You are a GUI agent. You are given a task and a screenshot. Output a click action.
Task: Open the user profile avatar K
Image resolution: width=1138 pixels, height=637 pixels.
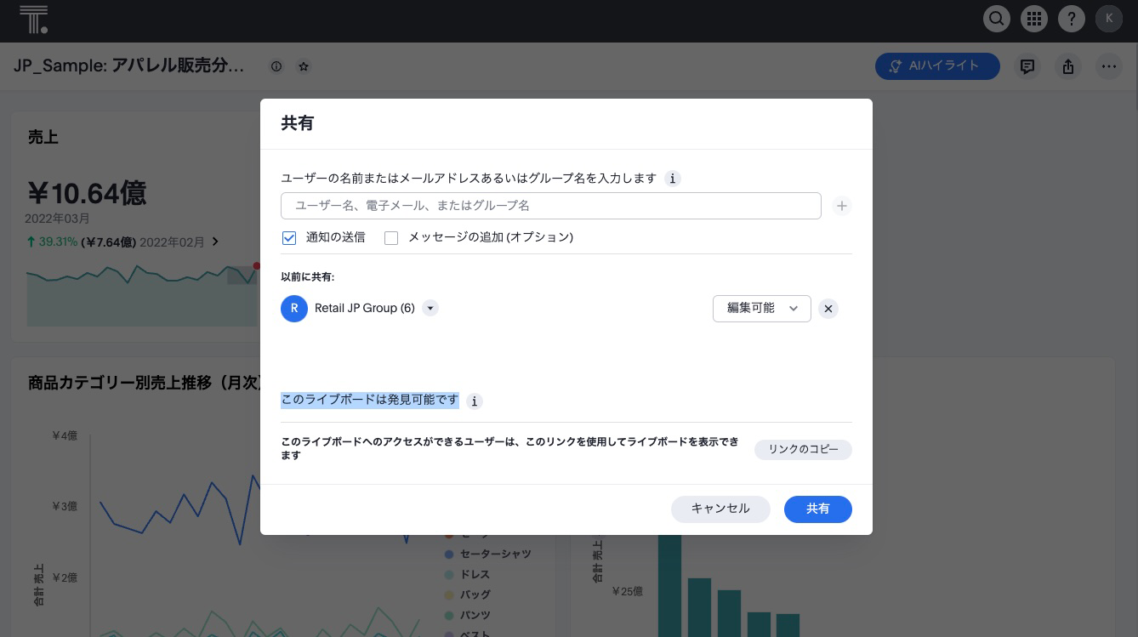(1109, 19)
